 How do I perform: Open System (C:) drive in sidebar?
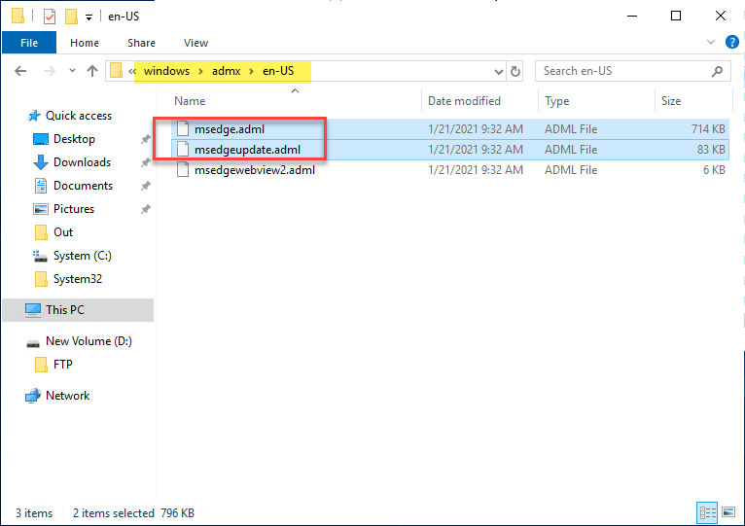tap(83, 255)
